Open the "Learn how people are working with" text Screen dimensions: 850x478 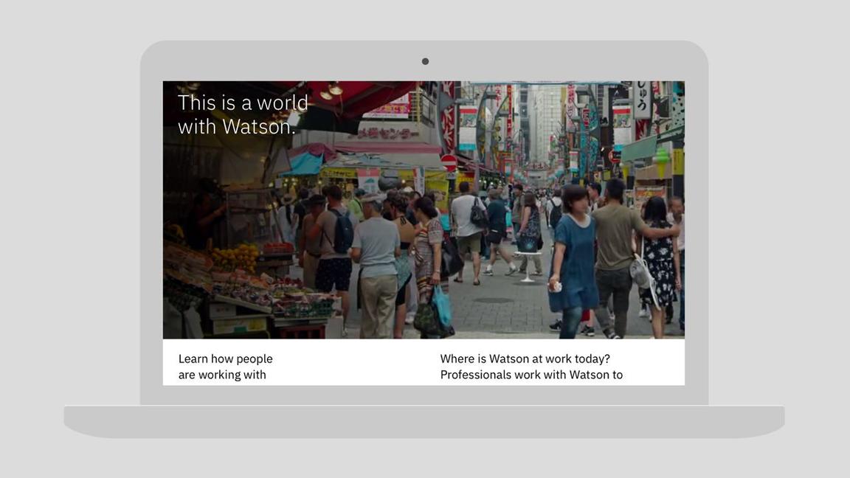coord(225,367)
